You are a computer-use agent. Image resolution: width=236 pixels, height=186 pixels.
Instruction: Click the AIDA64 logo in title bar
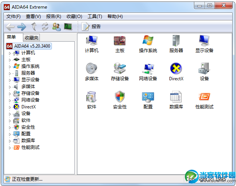tap(7, 7)
